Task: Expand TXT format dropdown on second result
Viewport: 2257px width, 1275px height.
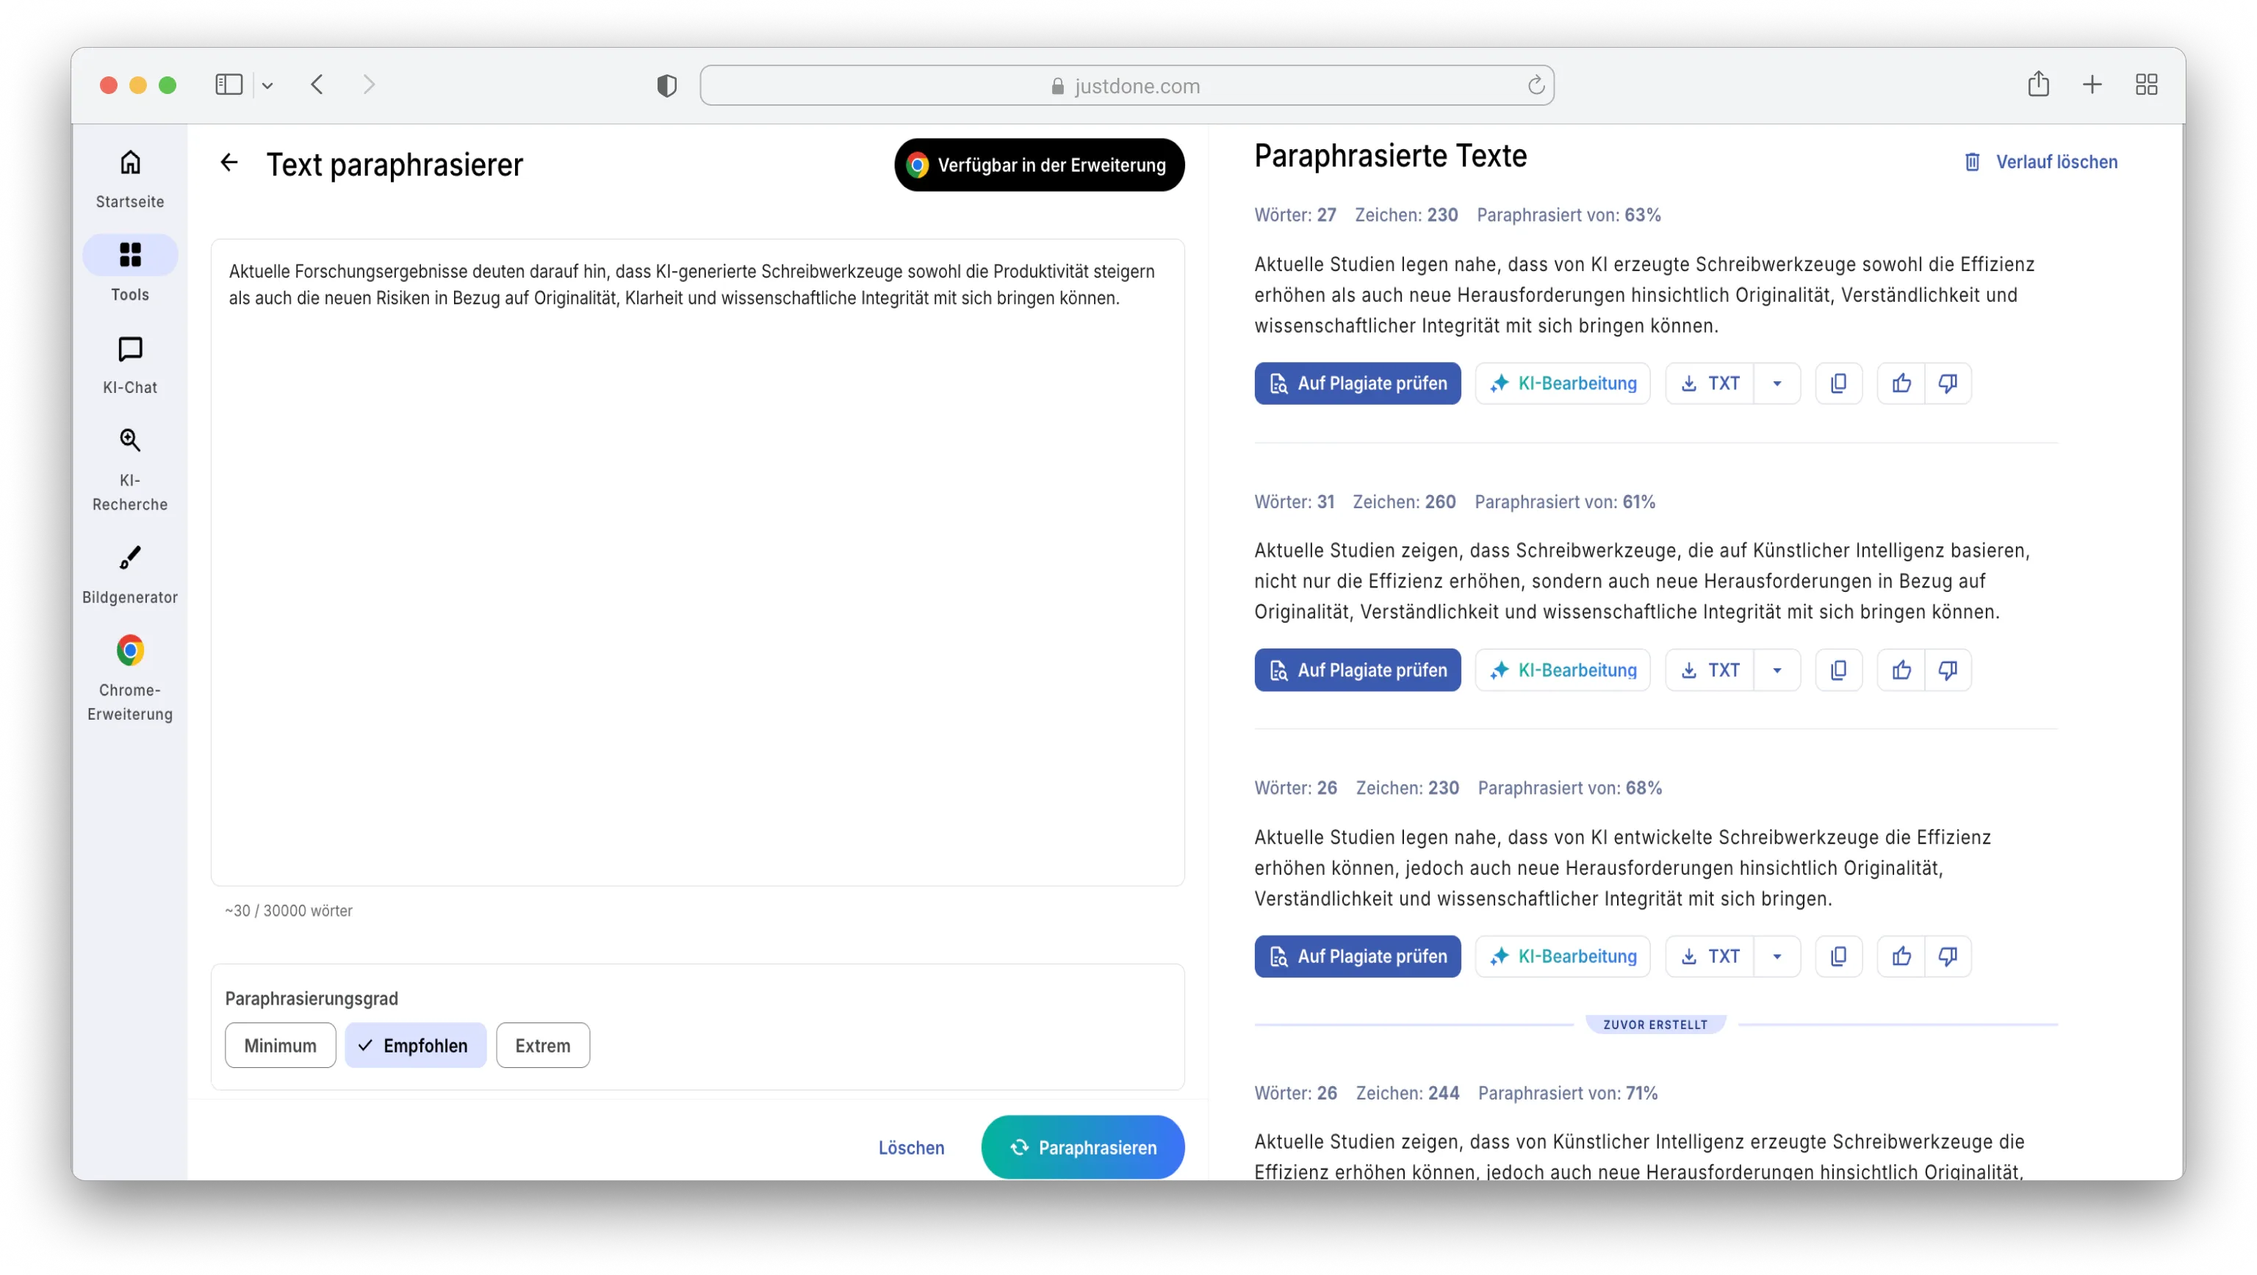Action: pyautogui.click(x=1777, y=670)
